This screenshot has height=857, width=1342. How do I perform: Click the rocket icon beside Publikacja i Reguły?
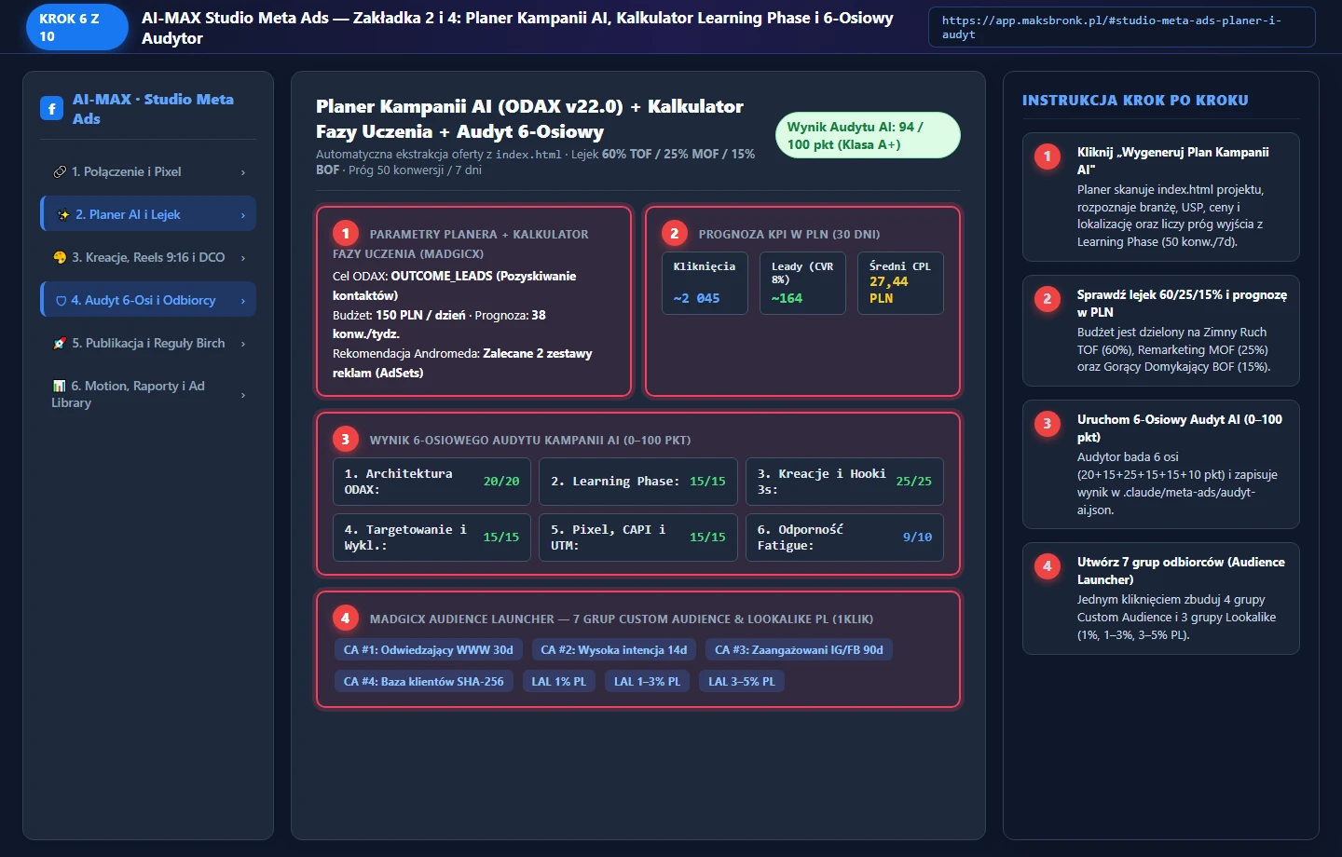(60, 343)
